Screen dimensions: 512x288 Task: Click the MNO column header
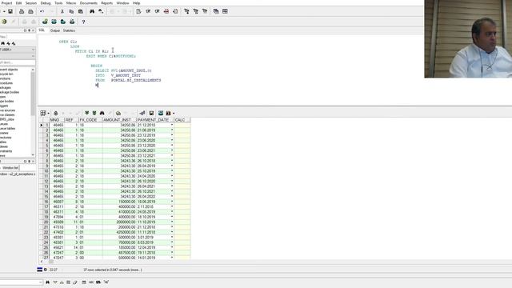coord(57,120)
